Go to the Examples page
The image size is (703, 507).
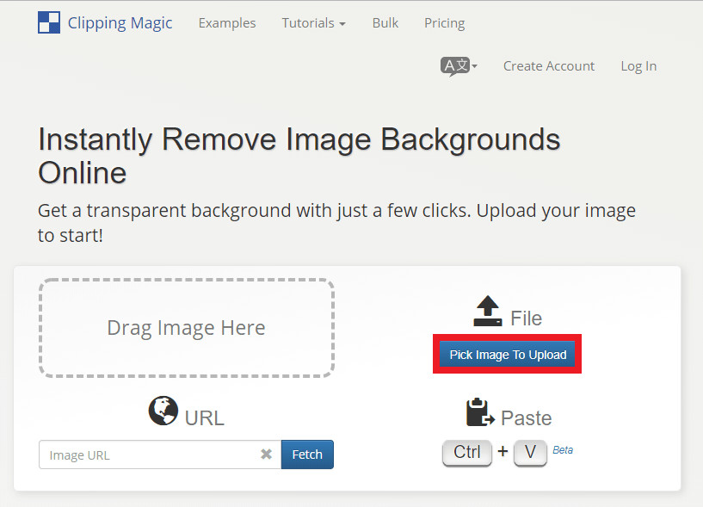227,23
